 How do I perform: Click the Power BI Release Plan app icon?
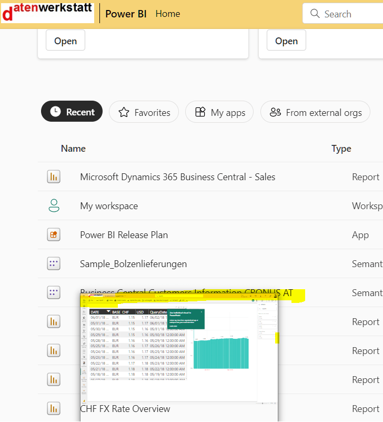click(x=54, y=235)
